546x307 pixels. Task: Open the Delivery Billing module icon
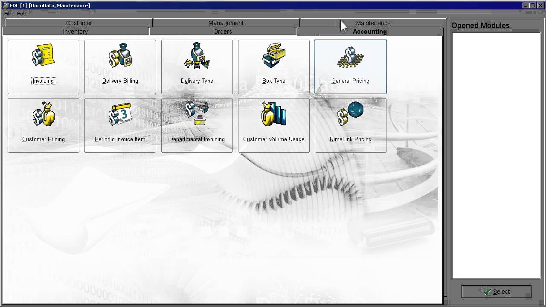120,67
